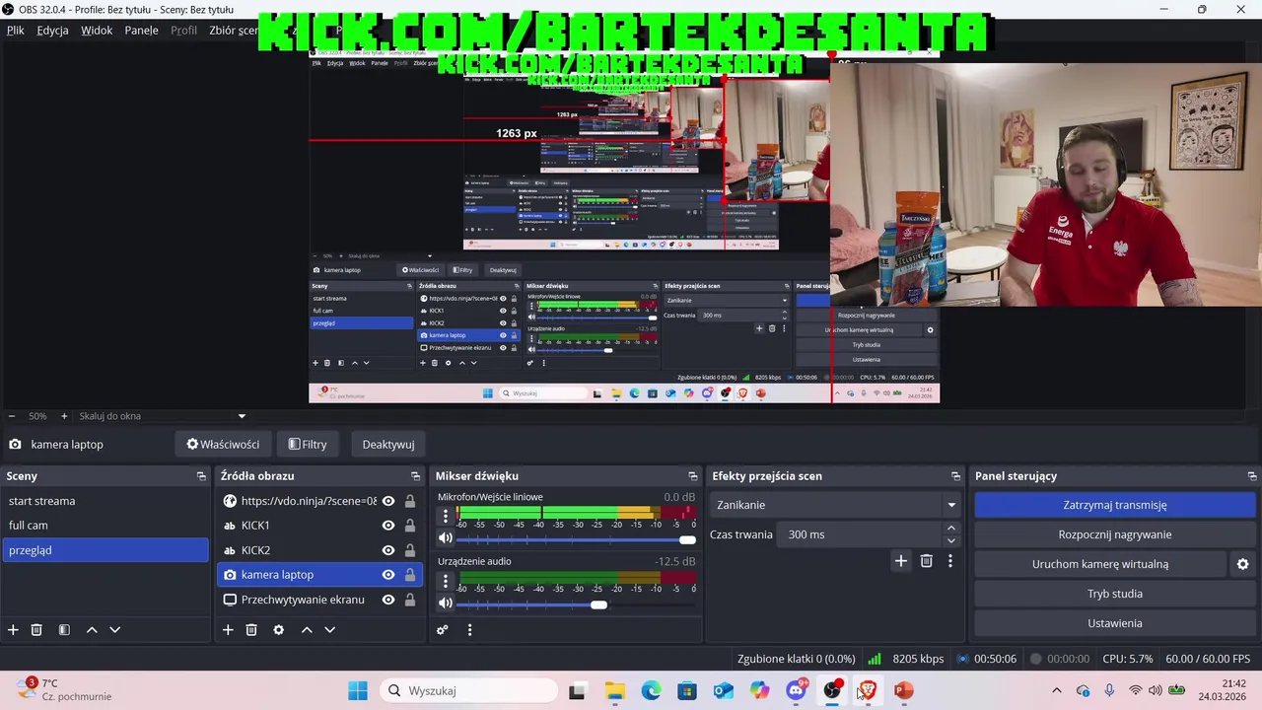Open Właściwości for kamera laptop
Viewport: 1262px width, 710px height.
(223, 444)
